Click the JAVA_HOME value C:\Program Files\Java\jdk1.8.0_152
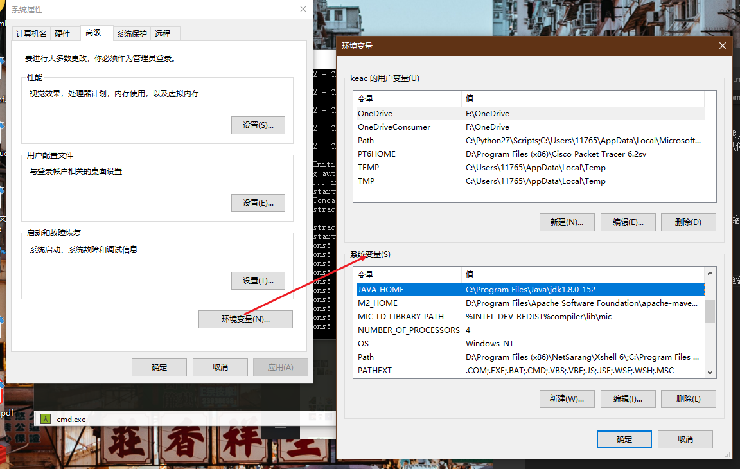This screenshot has width=740, height=469. click(x=531, y=289)
